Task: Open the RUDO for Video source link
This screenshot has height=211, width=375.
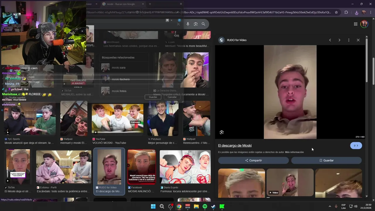Action: [x=237, y=40]
